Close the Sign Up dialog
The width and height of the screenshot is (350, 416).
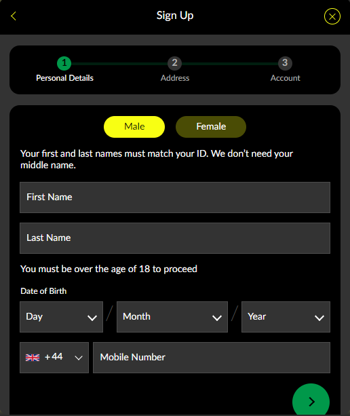[x=332, y=16]
